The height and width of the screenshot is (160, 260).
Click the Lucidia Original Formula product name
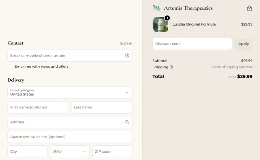click(194, 24)
